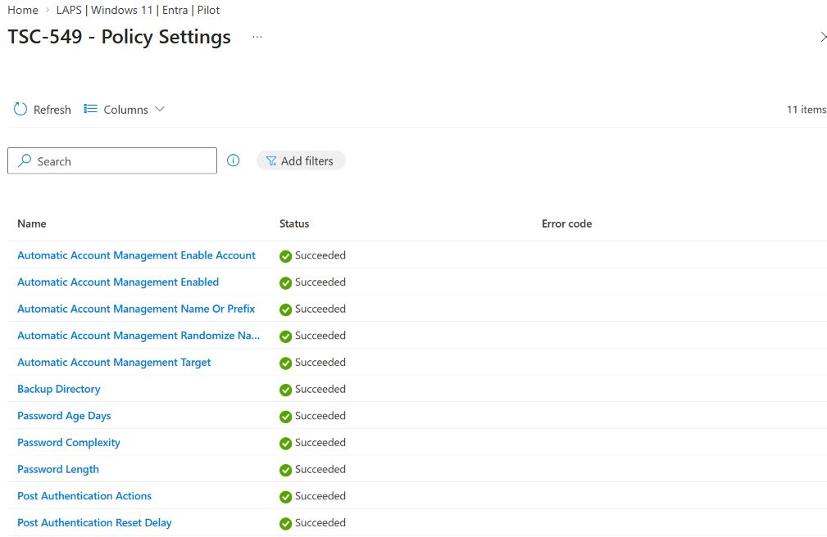
Task: Click the Columns list icon
Action: coord(91,109)
